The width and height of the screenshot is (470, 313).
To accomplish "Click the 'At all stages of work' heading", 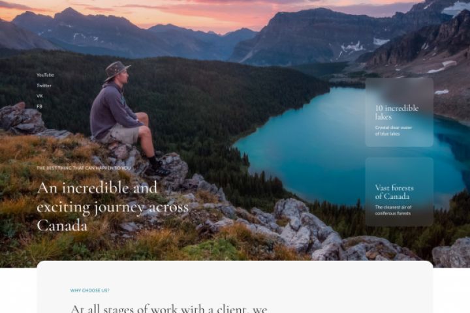I will [169, 308].
